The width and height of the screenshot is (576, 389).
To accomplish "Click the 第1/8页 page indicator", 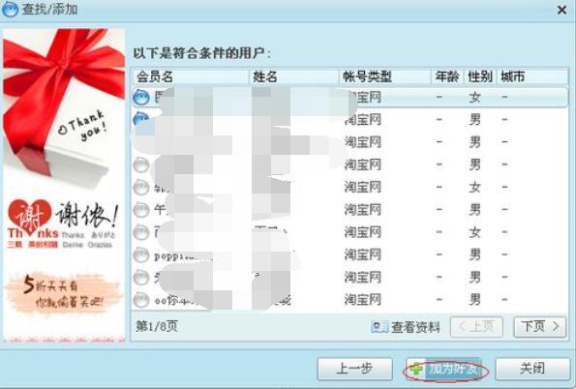I will tap(157, 326).
